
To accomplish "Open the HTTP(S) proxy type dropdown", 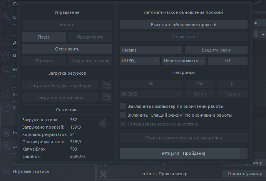I will (140, 60).
